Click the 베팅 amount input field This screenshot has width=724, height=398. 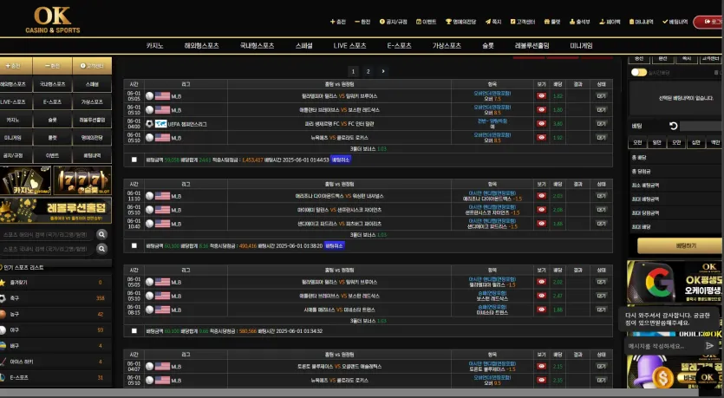pos(701,126)
